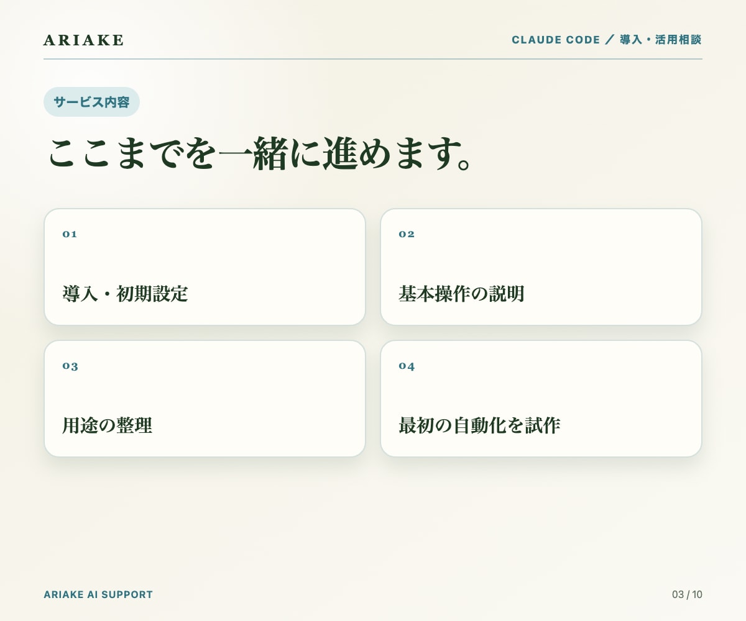Click the number 01 label
Viewport: 746px width, 621px height.
(70, 234)
